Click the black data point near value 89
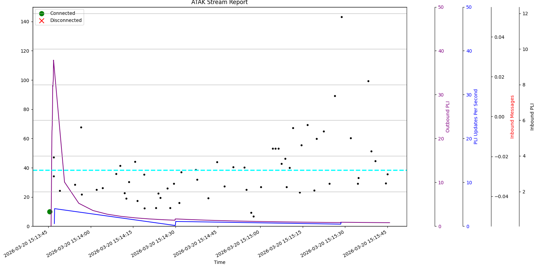The image size is (540, 270). pyautogui.click(x=335, y=96)
